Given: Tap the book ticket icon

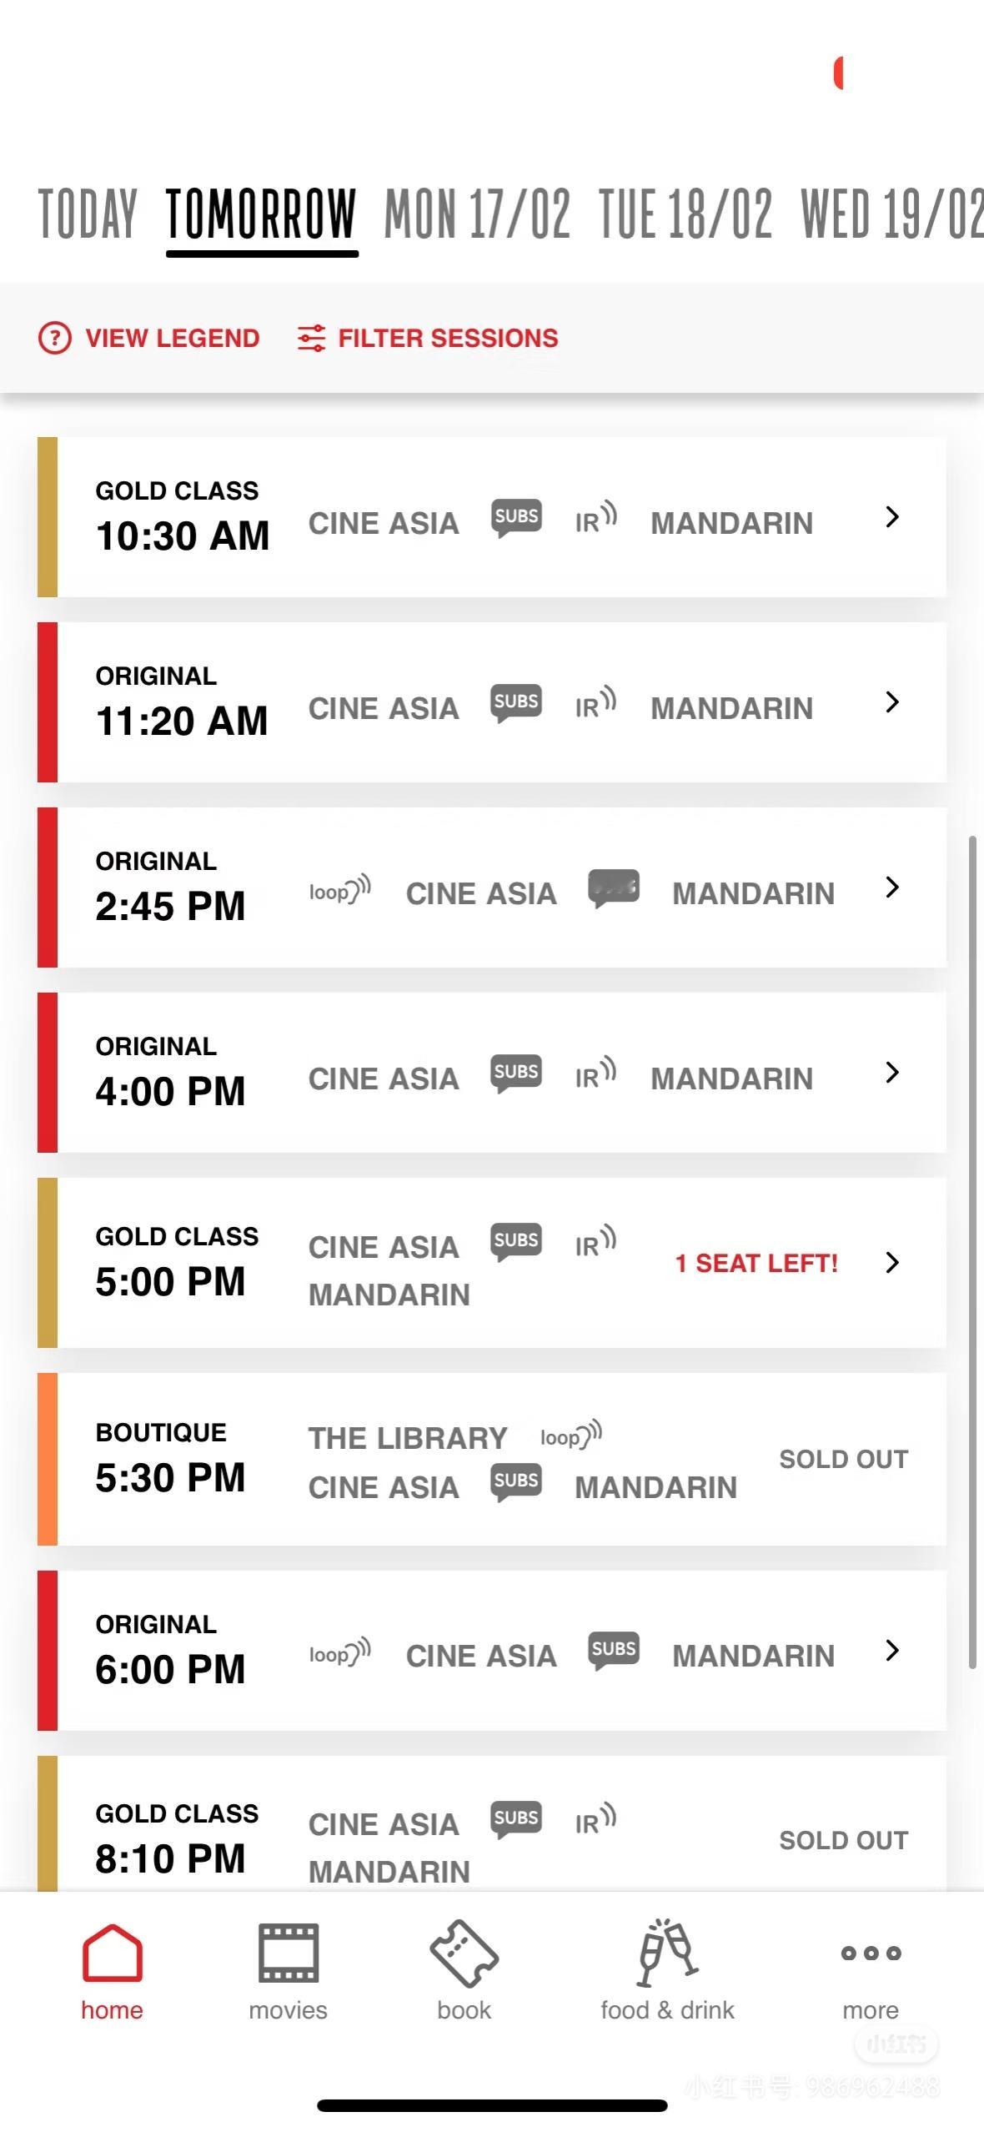Looking at the screenshot, I should [464, 1953].
